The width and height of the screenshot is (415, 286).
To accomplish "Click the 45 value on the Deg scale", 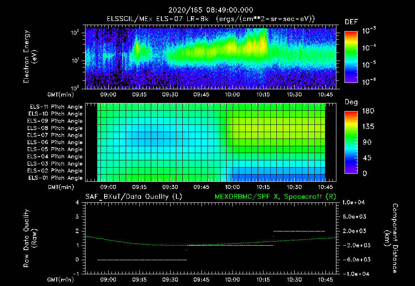I will pyautogui.click(x=367, y=158).
